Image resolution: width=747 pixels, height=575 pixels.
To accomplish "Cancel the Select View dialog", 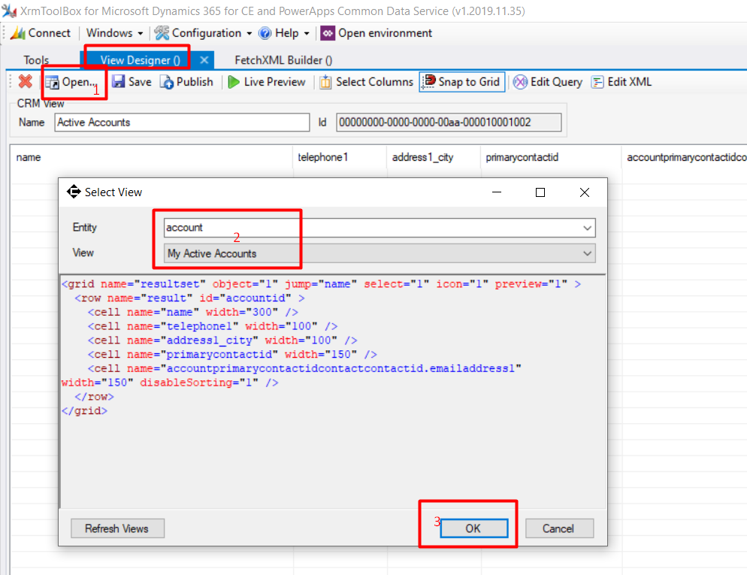I will tap(559, 528).
